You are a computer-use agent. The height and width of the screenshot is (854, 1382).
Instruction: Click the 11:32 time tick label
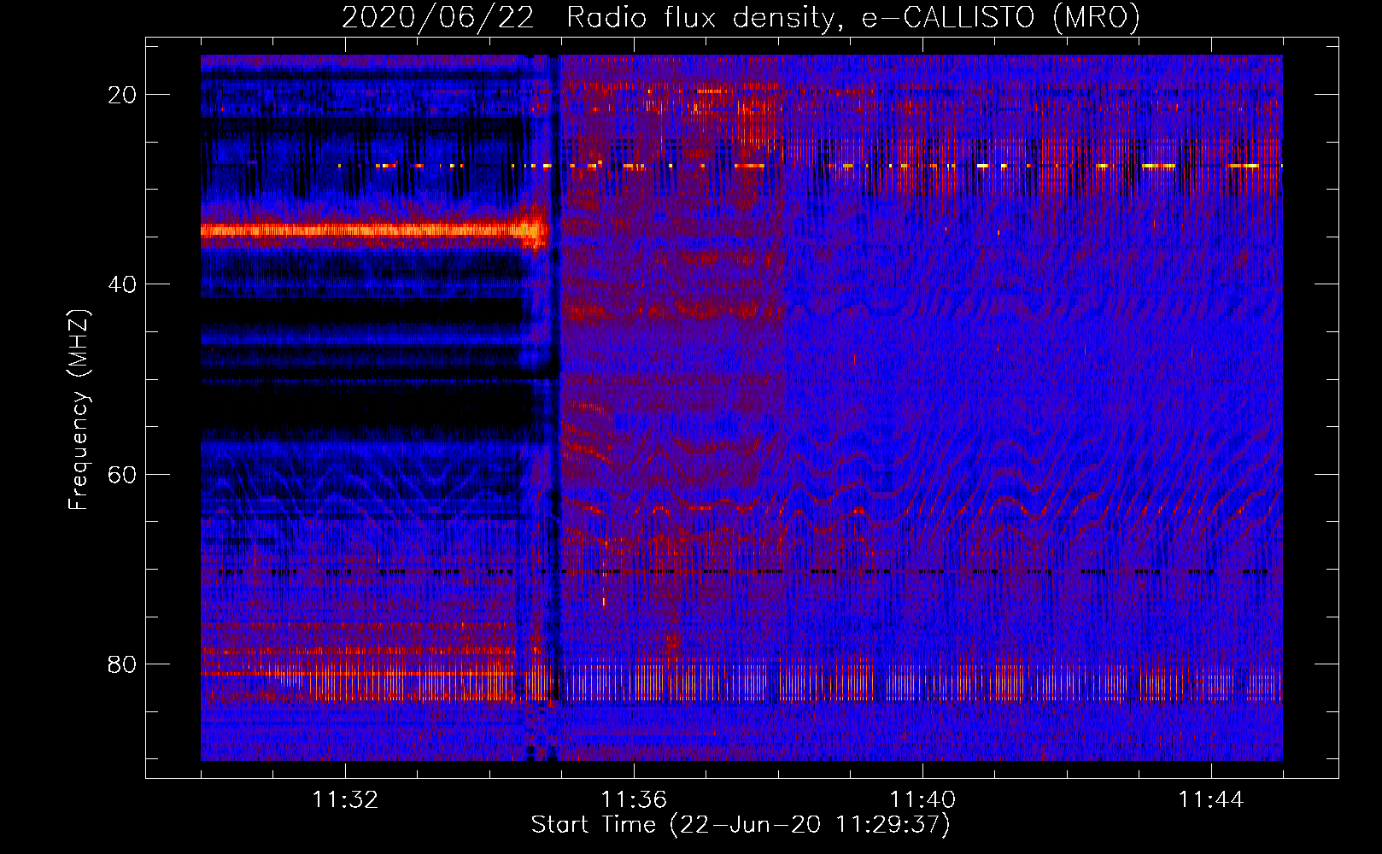(345, 800)
